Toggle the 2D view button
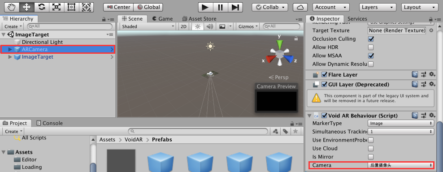Image resolution: width=443 pixels, height=172 pixels. [x=184, y=26]
